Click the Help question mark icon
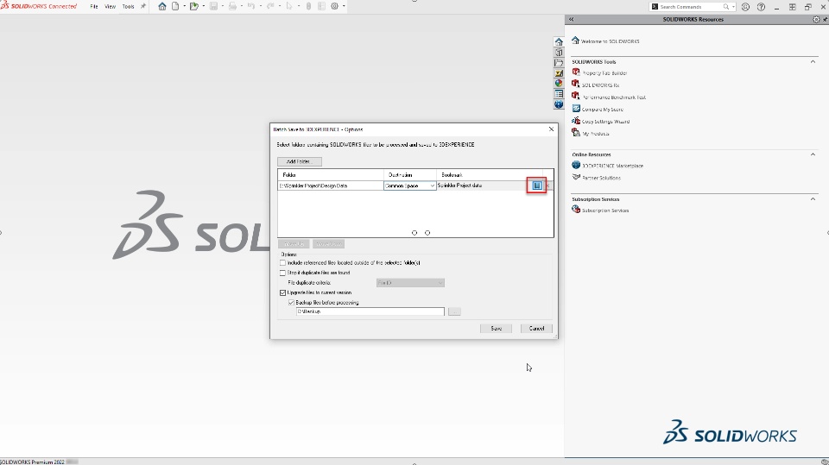 [761, 7]
